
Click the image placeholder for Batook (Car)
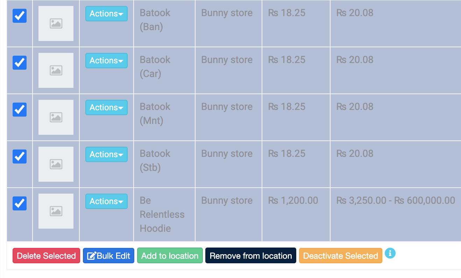tap(56, 70)
